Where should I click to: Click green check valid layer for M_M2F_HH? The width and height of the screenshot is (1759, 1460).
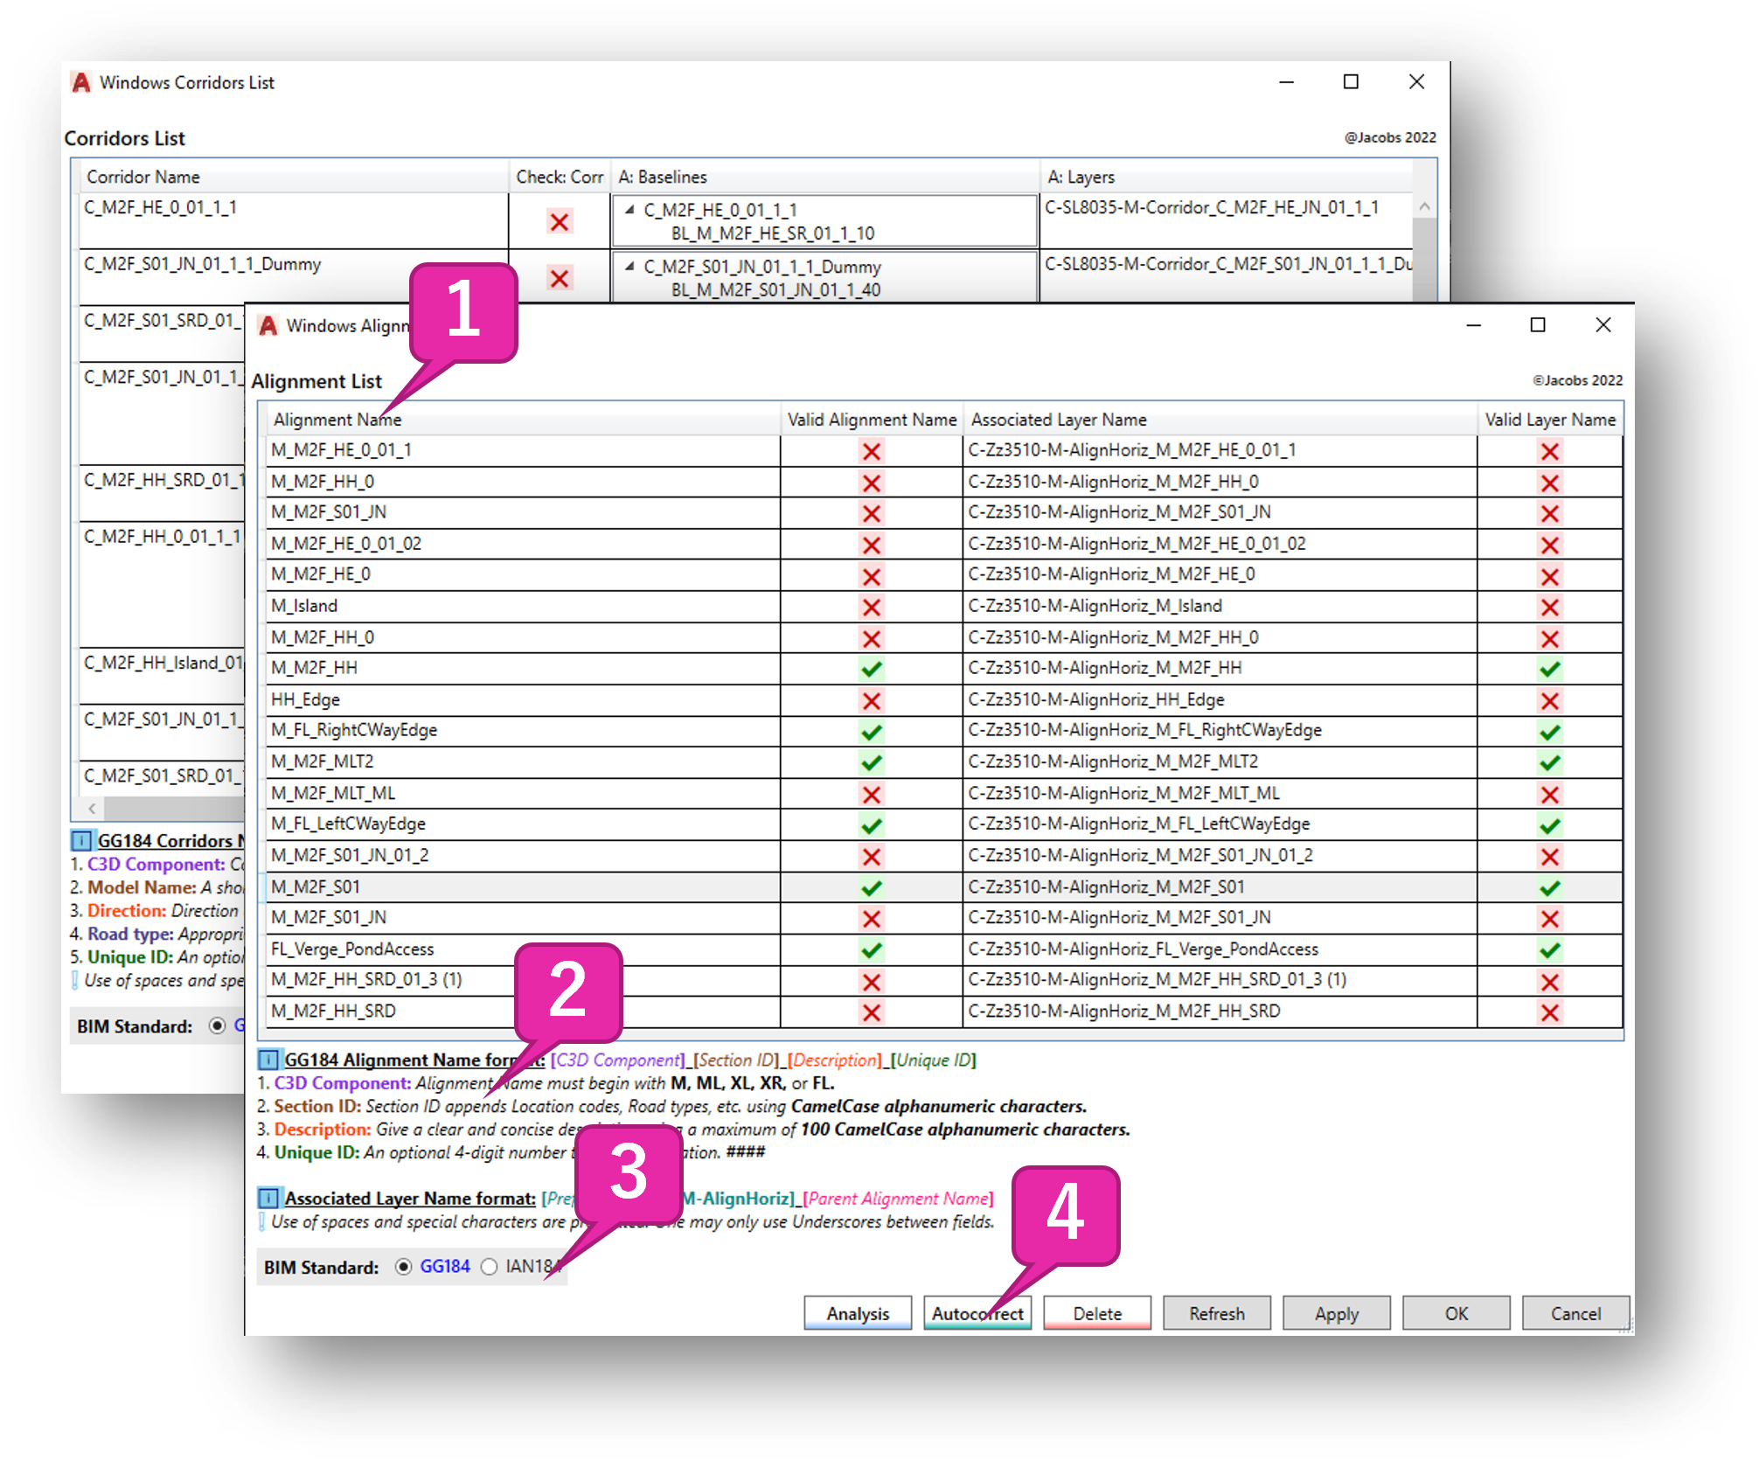click(x=1550, y=669)
